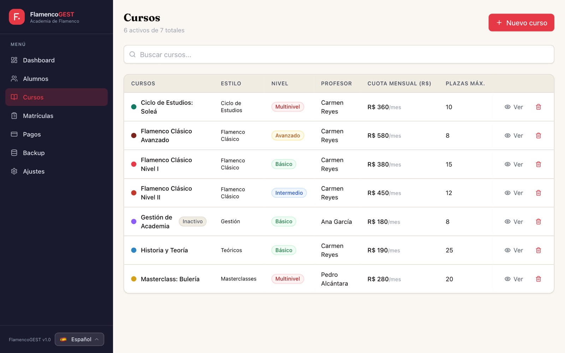
Task: View Gestión de Academia course details
Action: [514, 222]
